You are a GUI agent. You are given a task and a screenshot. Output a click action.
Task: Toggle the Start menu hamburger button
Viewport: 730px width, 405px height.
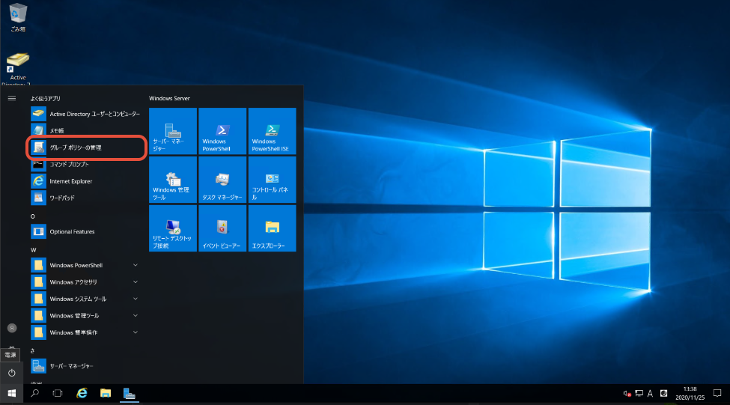pyautogui.click(x=12, y=98)
